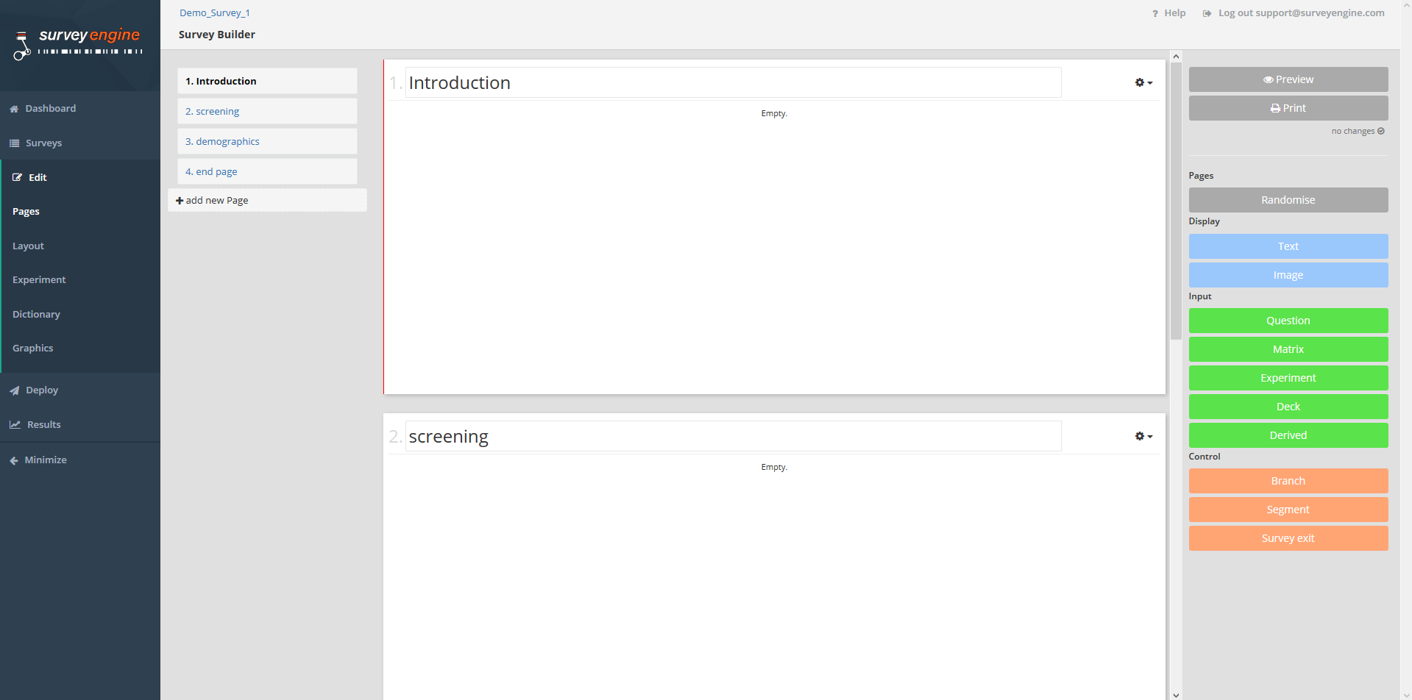Click the Help question mark icon
This screenshot has width=1412, height=700.
click(1155, 13)
